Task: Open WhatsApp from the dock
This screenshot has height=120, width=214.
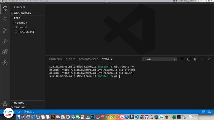Action: (x=112, y=117)
